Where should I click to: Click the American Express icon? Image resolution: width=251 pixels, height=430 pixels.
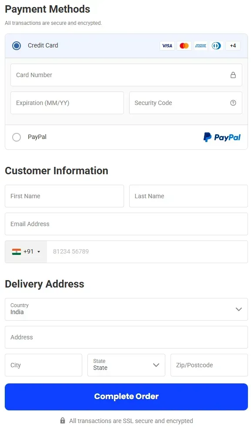pos(200,45)
